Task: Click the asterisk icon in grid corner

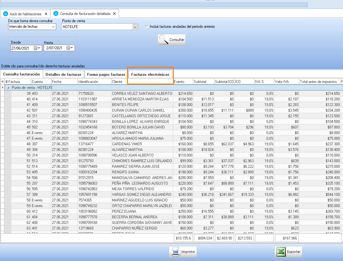Action: coord(3,82)
